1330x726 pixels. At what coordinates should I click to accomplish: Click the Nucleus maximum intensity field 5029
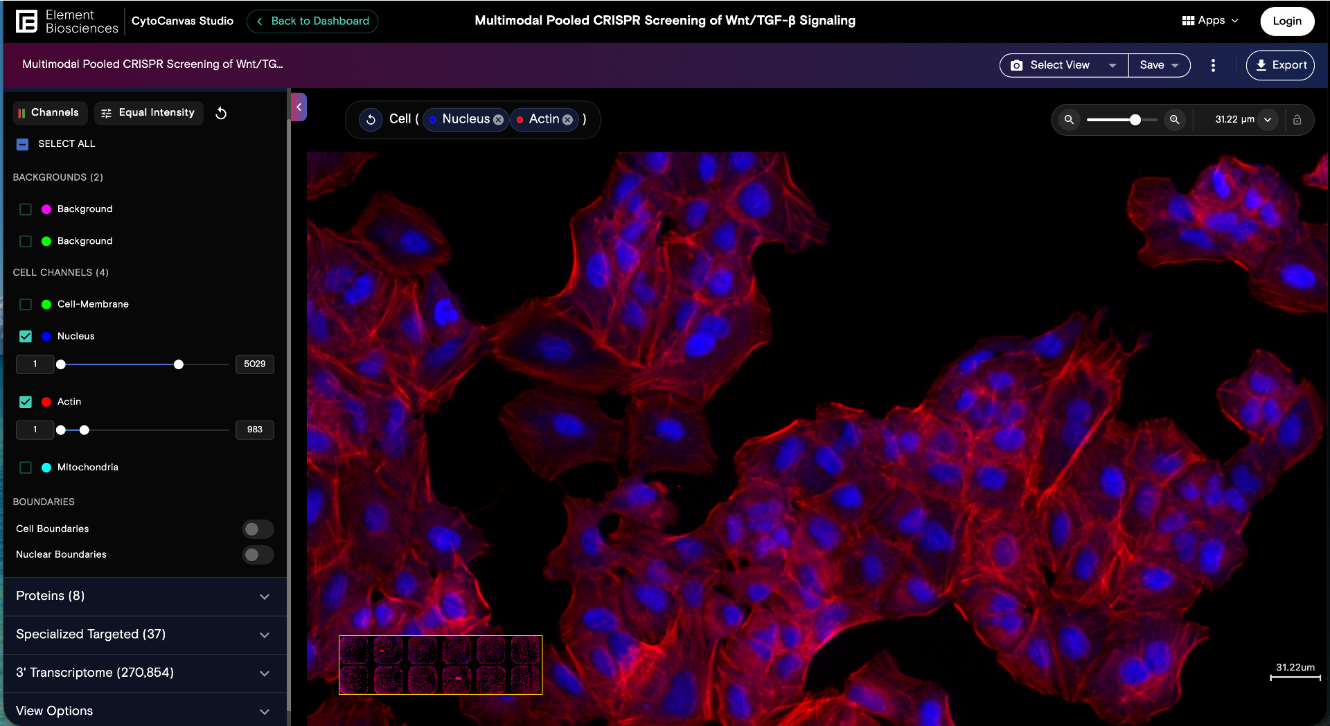pos(255,364)
